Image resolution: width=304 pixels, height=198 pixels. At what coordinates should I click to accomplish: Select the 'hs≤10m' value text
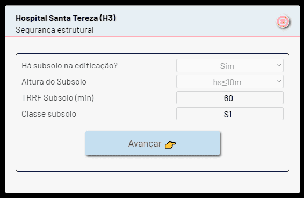(x=227, y=82)
